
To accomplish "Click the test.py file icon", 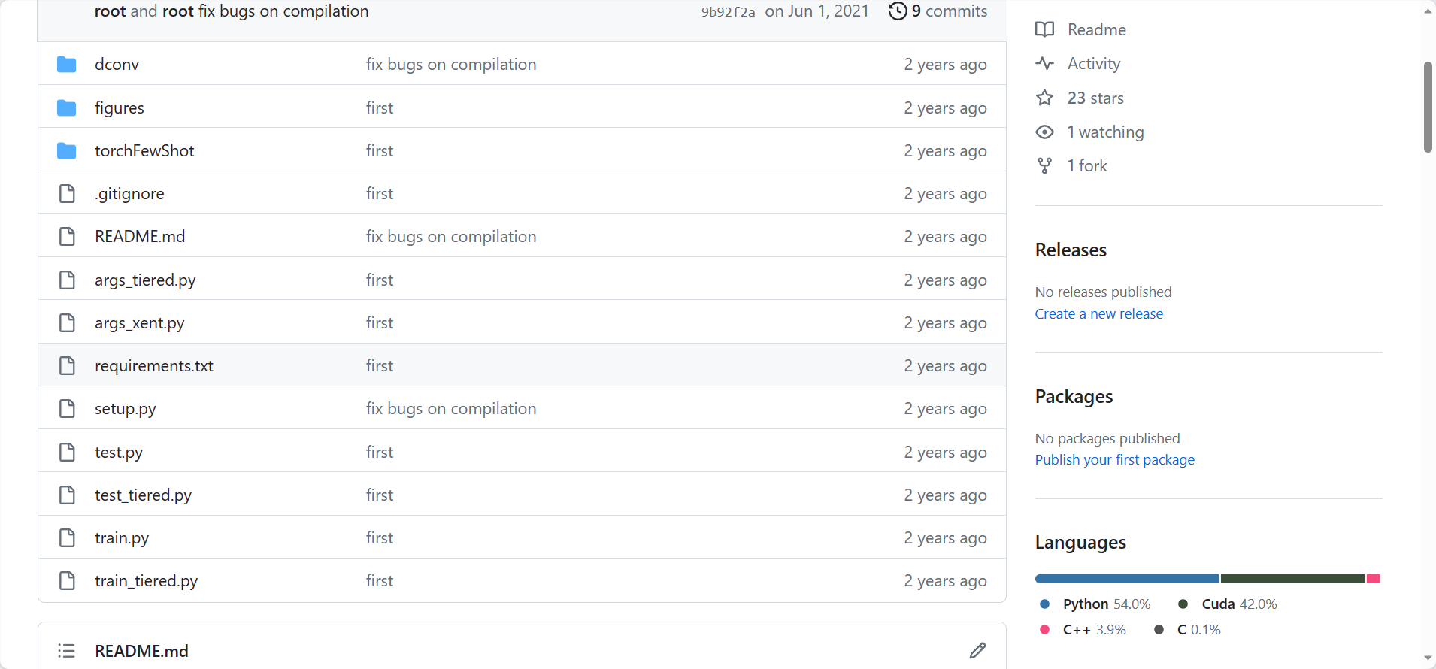I will [x=67, y=453].
